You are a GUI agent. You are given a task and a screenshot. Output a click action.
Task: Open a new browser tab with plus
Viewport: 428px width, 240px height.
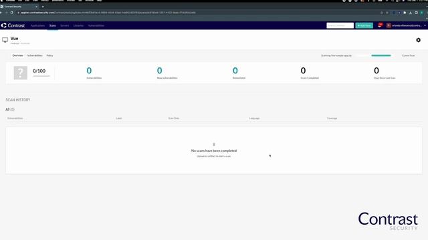43,7
